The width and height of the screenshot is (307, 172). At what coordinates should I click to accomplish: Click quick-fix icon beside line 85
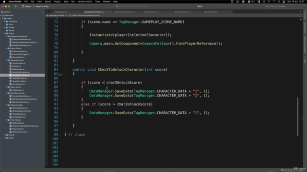click(60, 75)
